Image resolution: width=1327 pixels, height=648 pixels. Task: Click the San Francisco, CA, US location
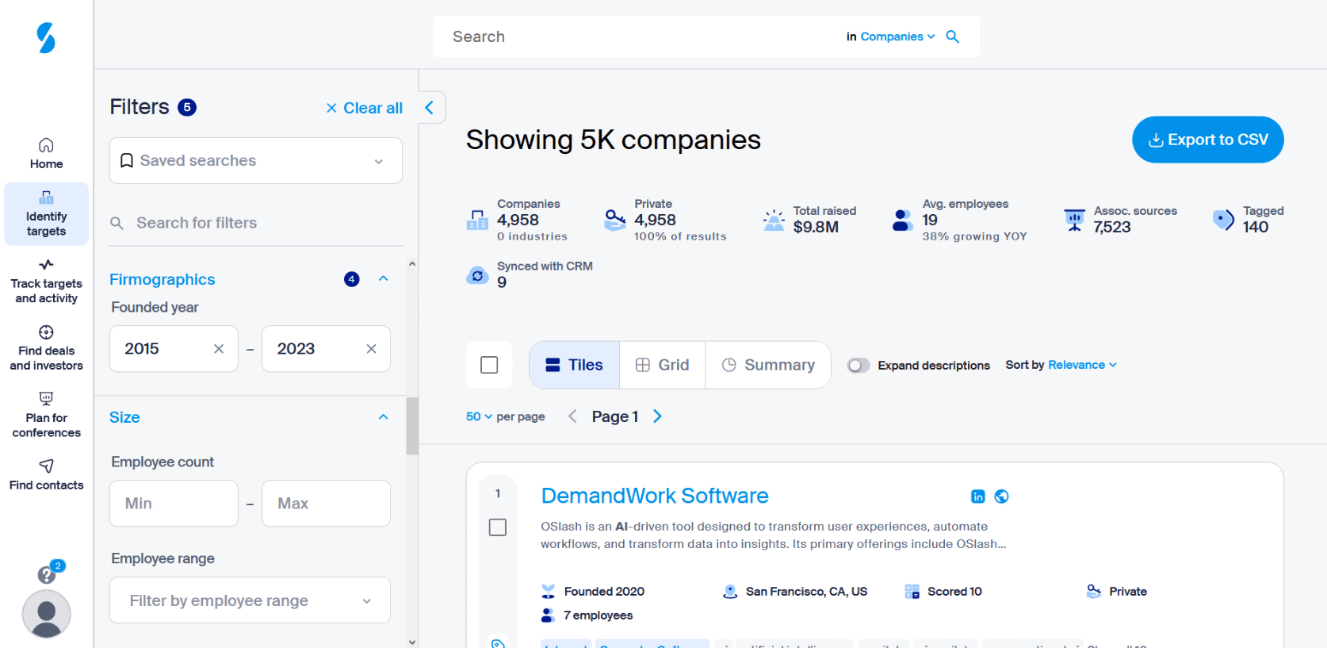[x=806, y=592]
